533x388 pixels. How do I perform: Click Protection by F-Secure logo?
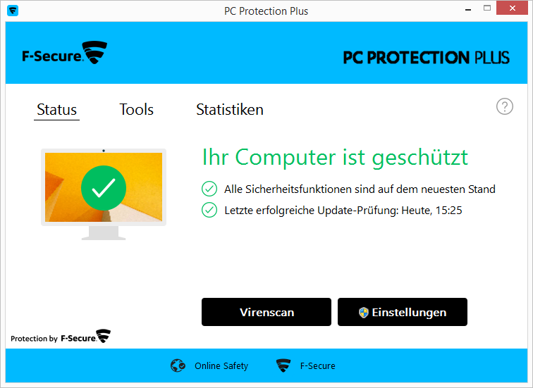pyautogui.click(x=61, y=337)
